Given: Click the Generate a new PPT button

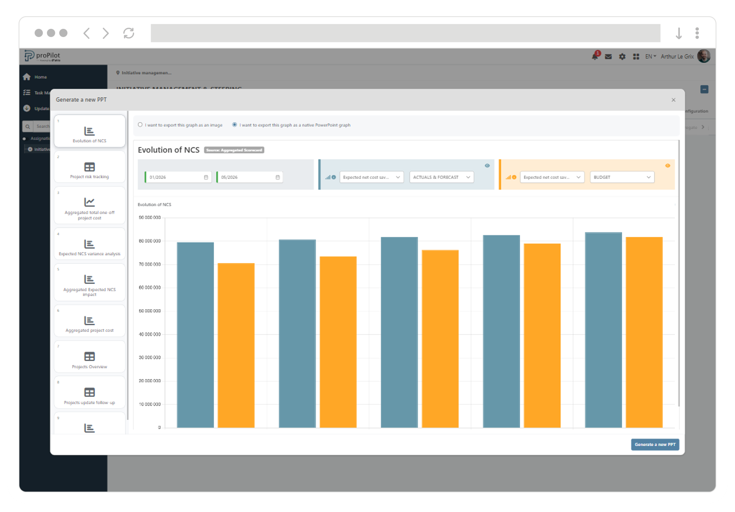Looking at the screenshot, I should (x=655, y=444).
